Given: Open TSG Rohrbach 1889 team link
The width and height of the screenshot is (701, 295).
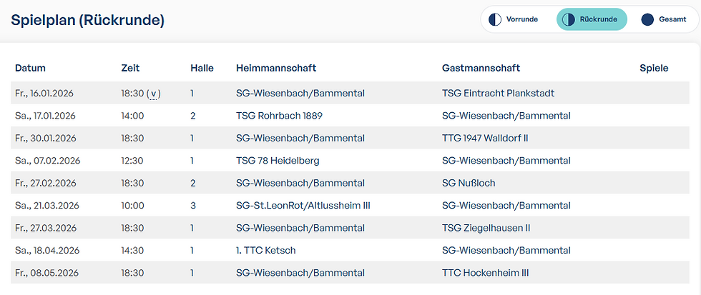Looking at the screenshot, I should (x=282, y=116).
